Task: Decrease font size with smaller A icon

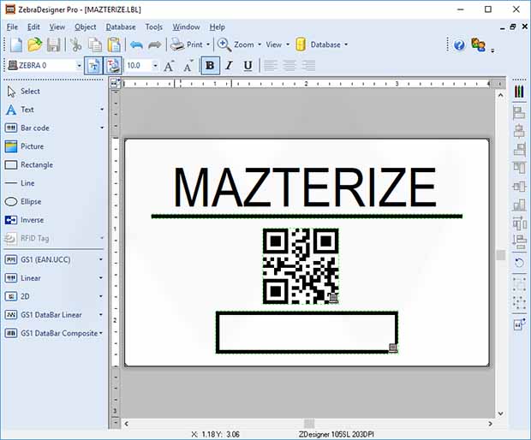Action: pos(188,66)
